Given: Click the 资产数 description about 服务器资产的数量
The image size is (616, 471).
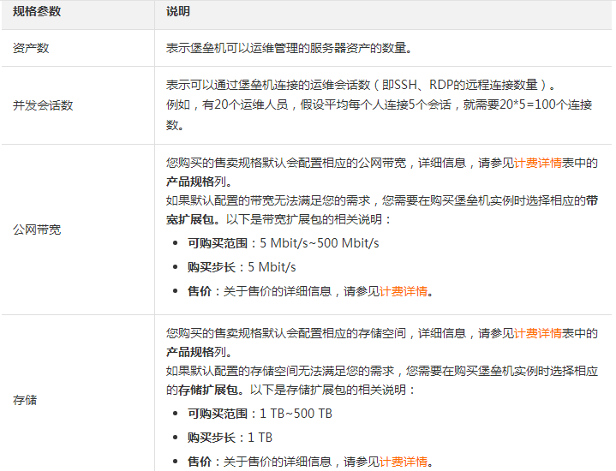Looking at the screenshot, I should tap(289, 48).
